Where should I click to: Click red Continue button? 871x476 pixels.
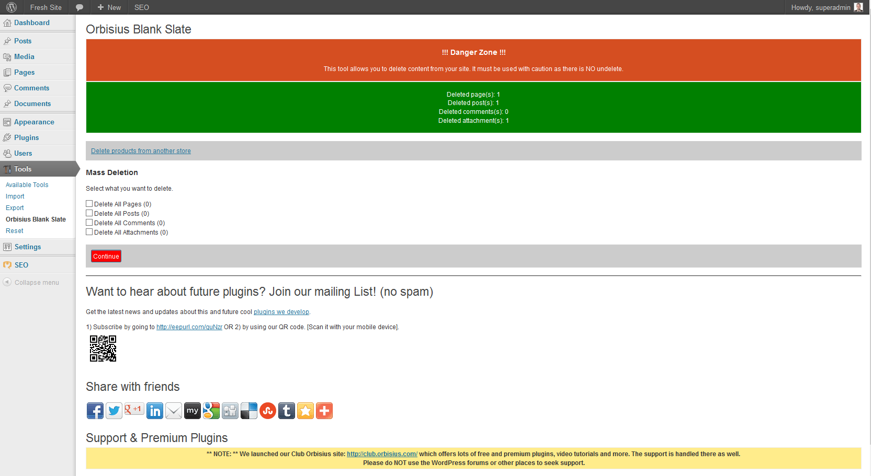tap(106, 256)
